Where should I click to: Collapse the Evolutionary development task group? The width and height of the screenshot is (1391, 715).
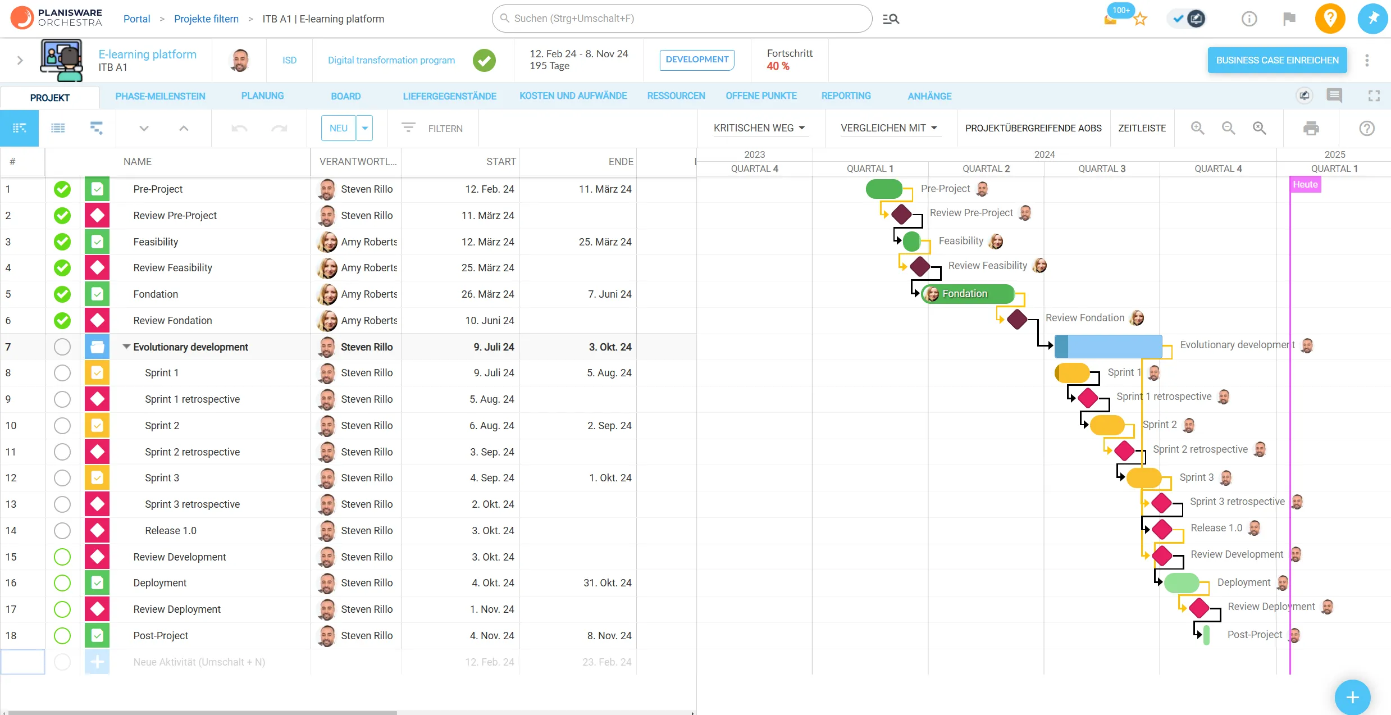click(x=126, y=347)
